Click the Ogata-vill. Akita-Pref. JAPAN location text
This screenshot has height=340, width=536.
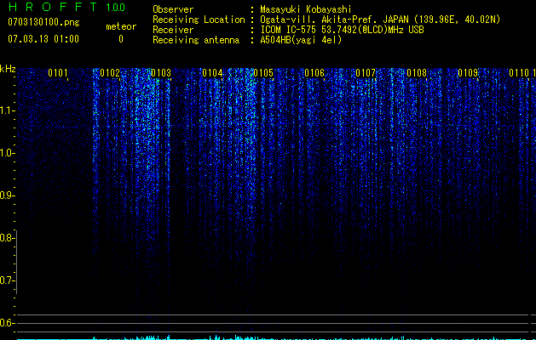coord(380,20)
